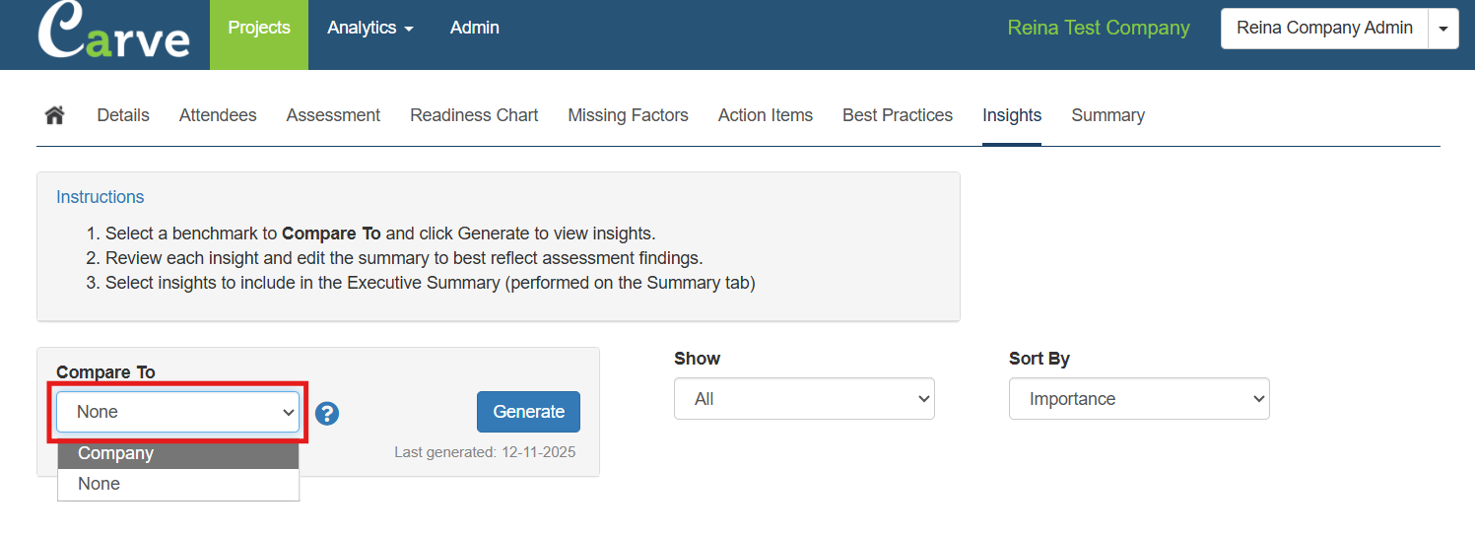The image size is (1475, 535).
Task: Go to the Admin page
Action: coord(475,28)
